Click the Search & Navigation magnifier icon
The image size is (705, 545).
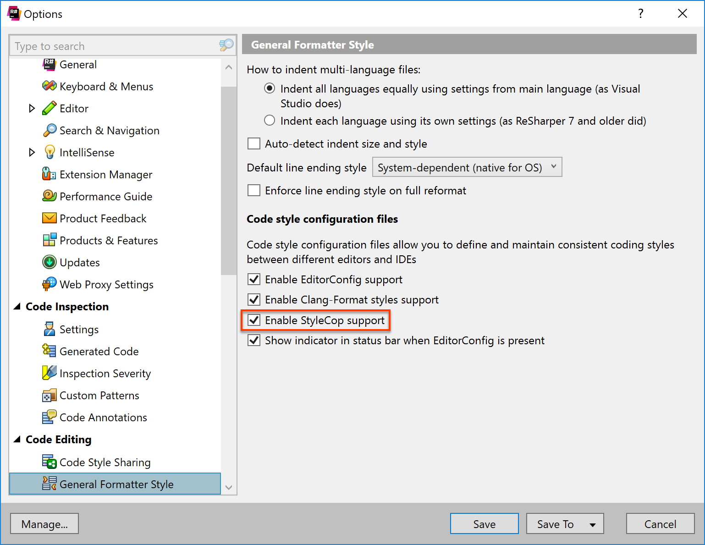point(50,130)
